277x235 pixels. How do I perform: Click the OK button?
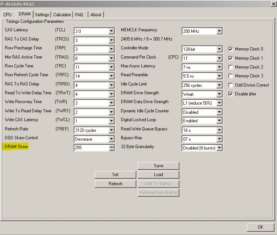pyautogui.click(x=260, y=227)
